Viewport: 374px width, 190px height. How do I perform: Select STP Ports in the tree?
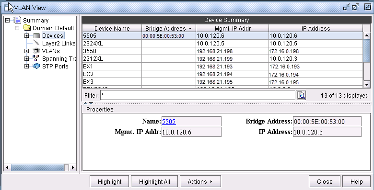(55, 66)
